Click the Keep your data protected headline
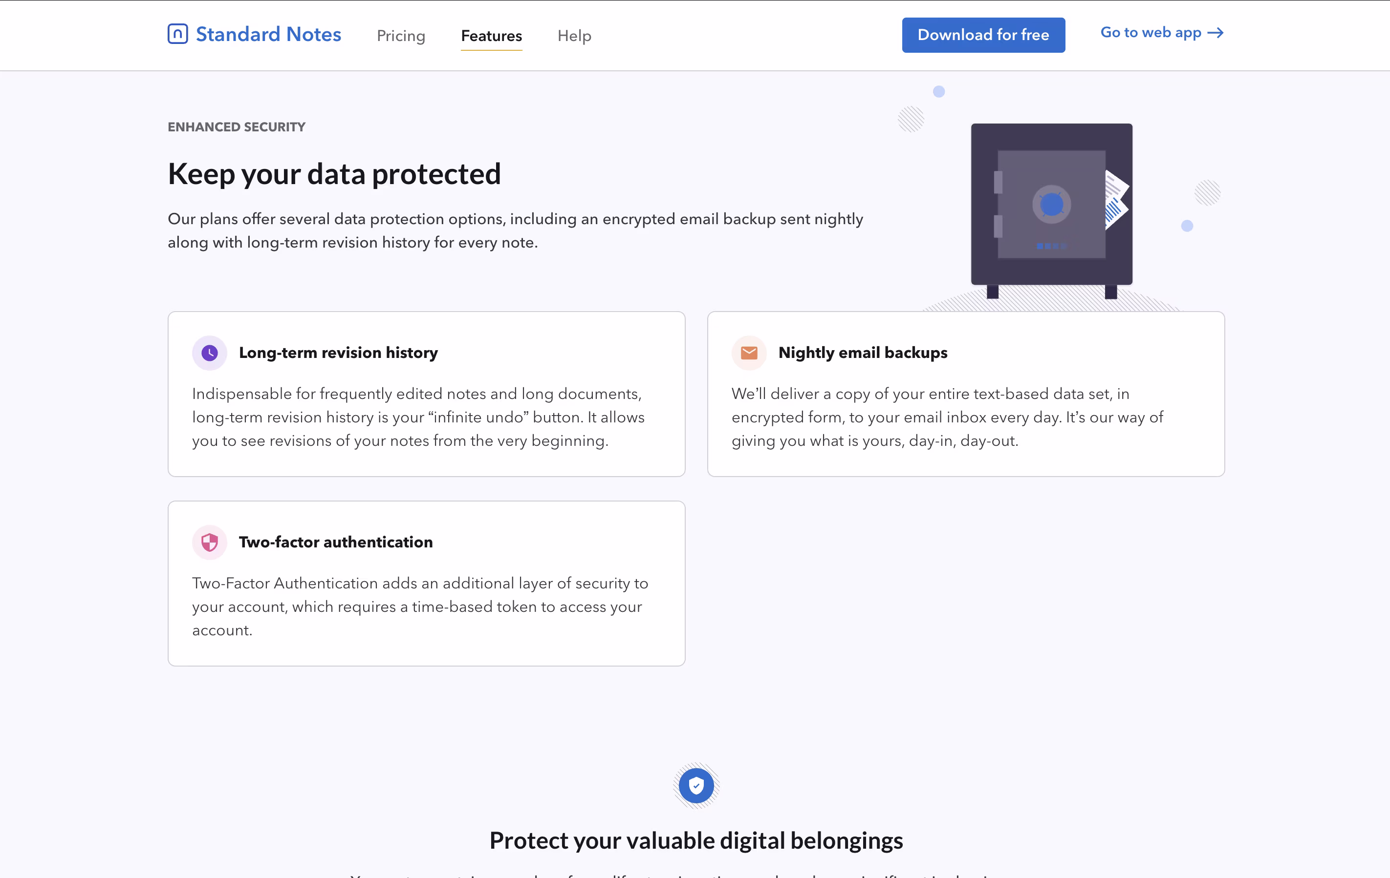Image resolution: width=1390 pixels, height=878 pixels. [334, 174]
